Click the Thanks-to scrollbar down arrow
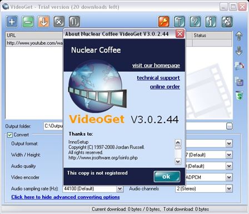This screenshot has height=214, width=249. coord(178,161)
